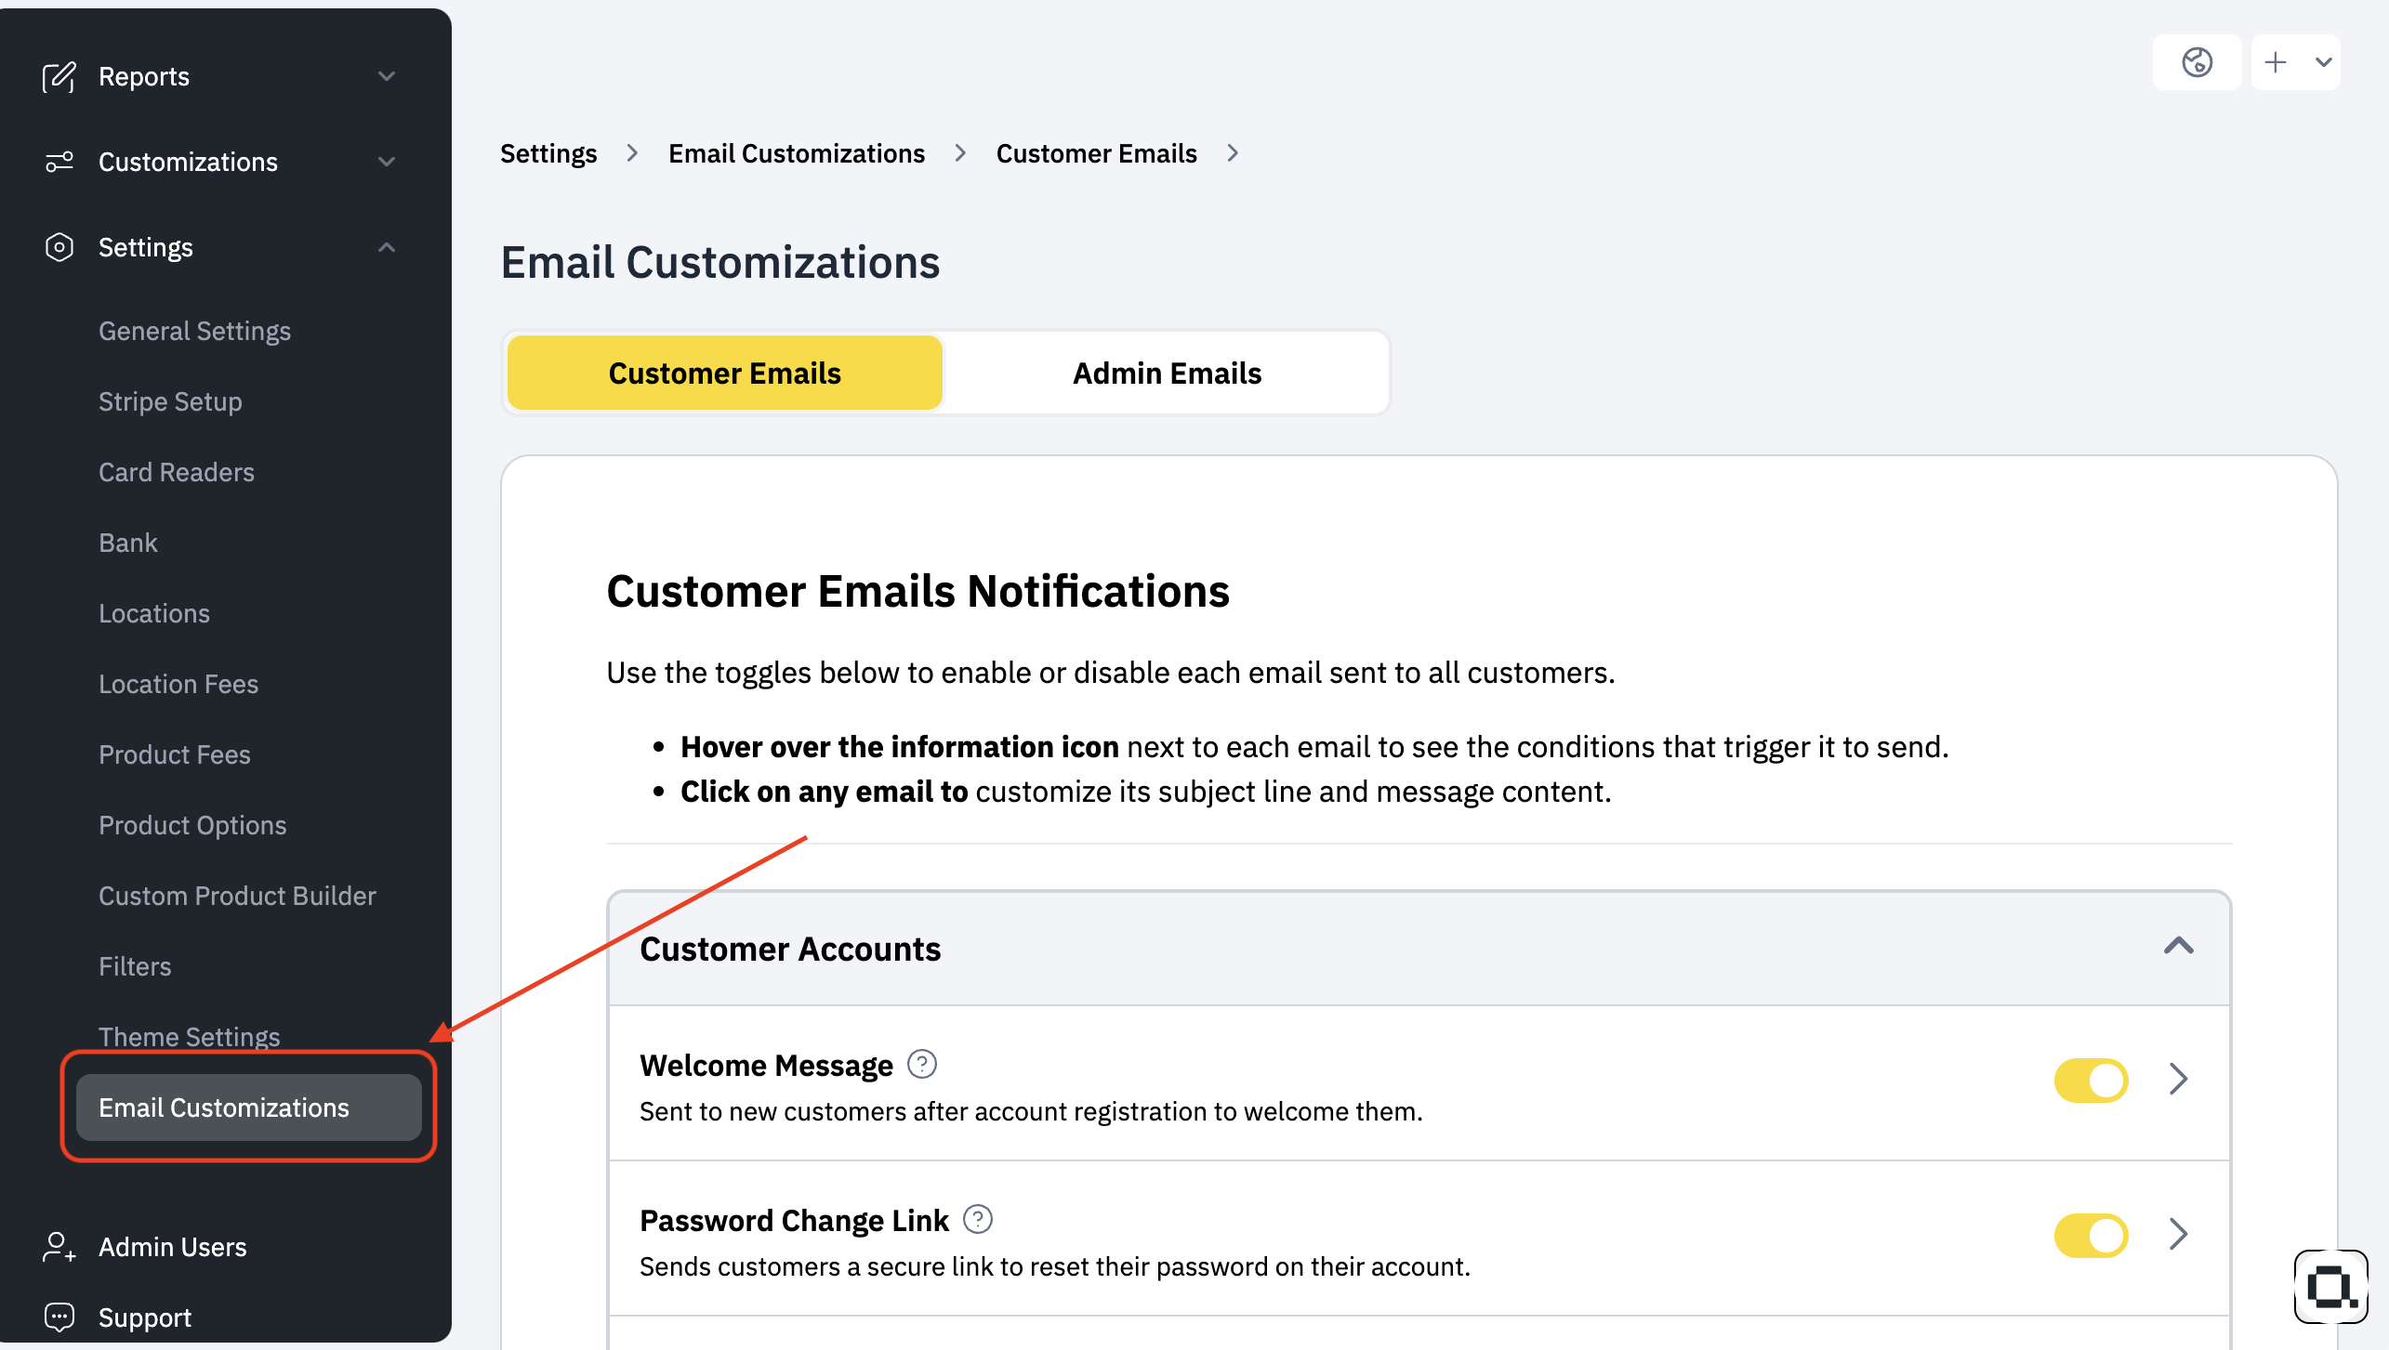2389x1350 pixels.
Task: Open the globe icon button at top right
Action: pos(2197,62)
